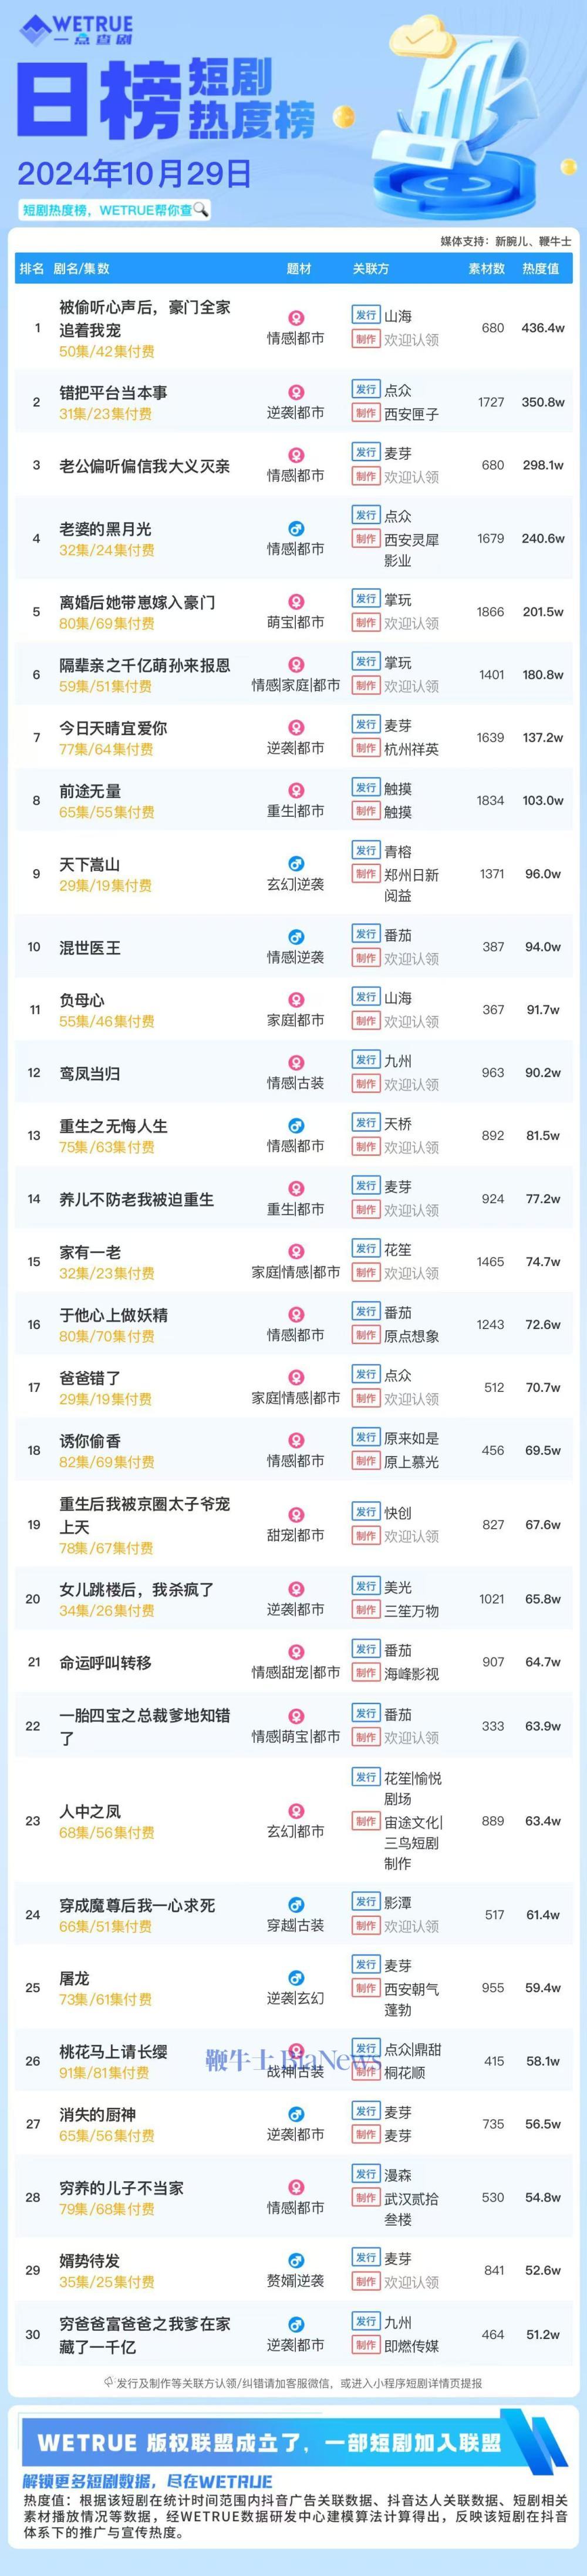
Task: Click the female icon for 被偷听心声后
Action: click(295, 318)
